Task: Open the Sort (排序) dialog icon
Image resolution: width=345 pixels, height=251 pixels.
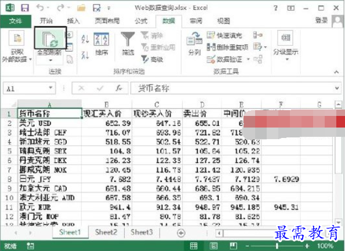Action: click(101, 39)
